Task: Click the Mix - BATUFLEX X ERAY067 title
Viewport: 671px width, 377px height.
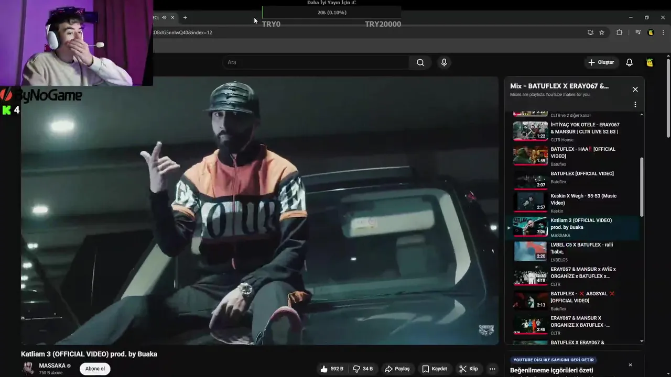Action: (x=559, y=86)
